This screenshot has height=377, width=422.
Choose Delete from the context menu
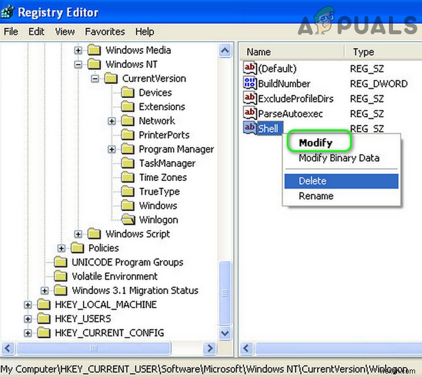pyautogui.click(x=341, y=181)
